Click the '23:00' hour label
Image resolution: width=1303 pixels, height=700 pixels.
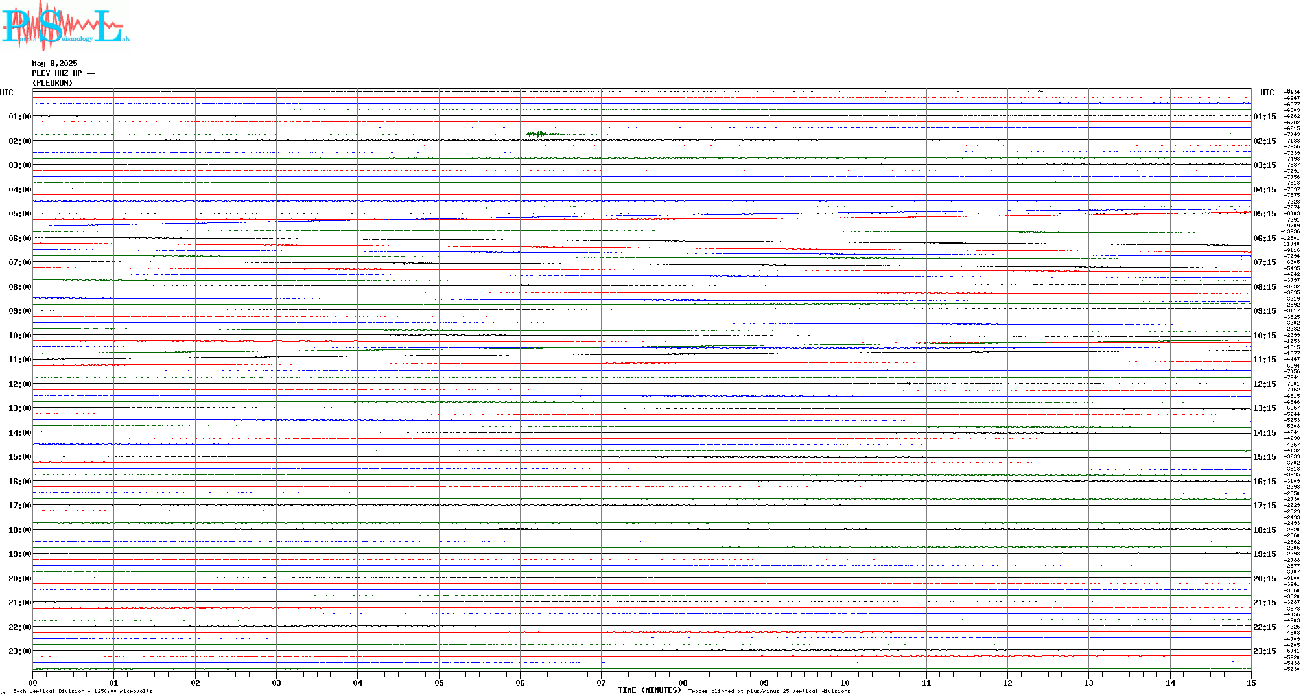20,651
